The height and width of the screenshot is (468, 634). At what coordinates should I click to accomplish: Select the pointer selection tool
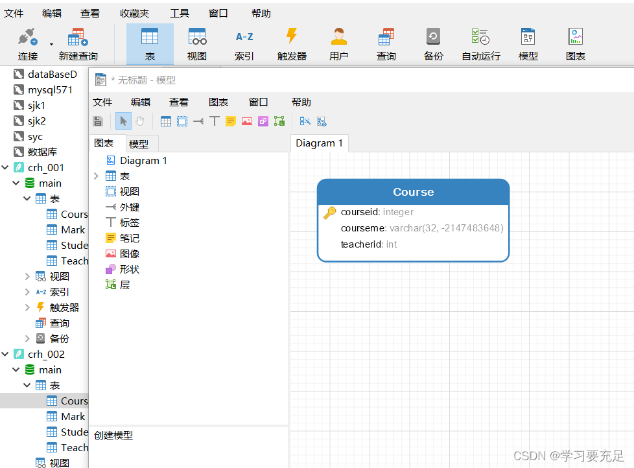123,121
